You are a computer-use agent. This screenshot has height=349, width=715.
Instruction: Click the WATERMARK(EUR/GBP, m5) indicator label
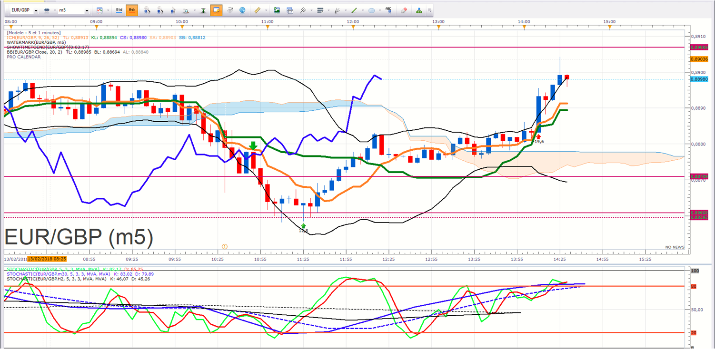click(x=36, y=42)
